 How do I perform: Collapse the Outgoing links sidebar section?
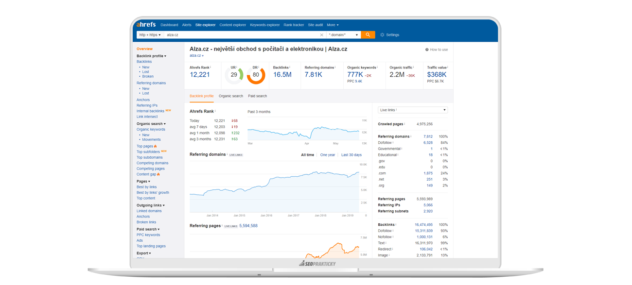[x=151, y=205]
